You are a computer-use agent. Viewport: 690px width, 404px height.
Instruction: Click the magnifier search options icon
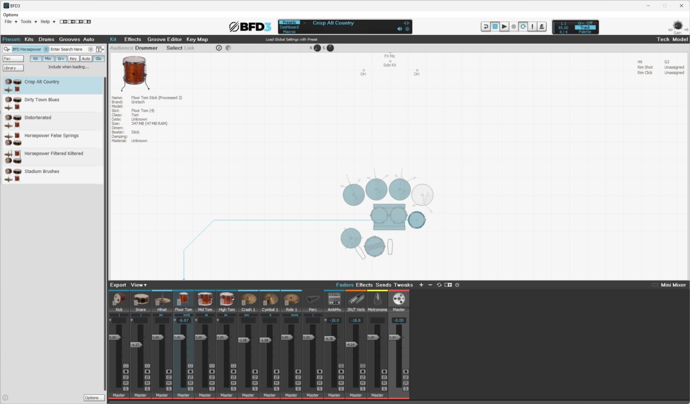point(6,49)
